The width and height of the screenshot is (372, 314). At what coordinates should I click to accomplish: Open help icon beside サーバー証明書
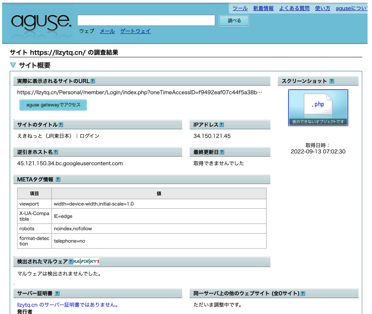[x=57, y=293]
